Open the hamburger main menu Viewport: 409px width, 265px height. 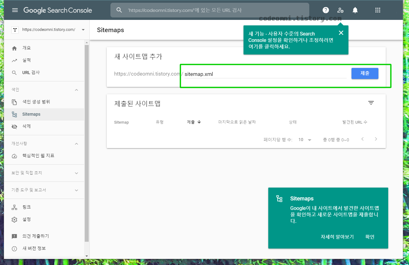click(15, 10)
